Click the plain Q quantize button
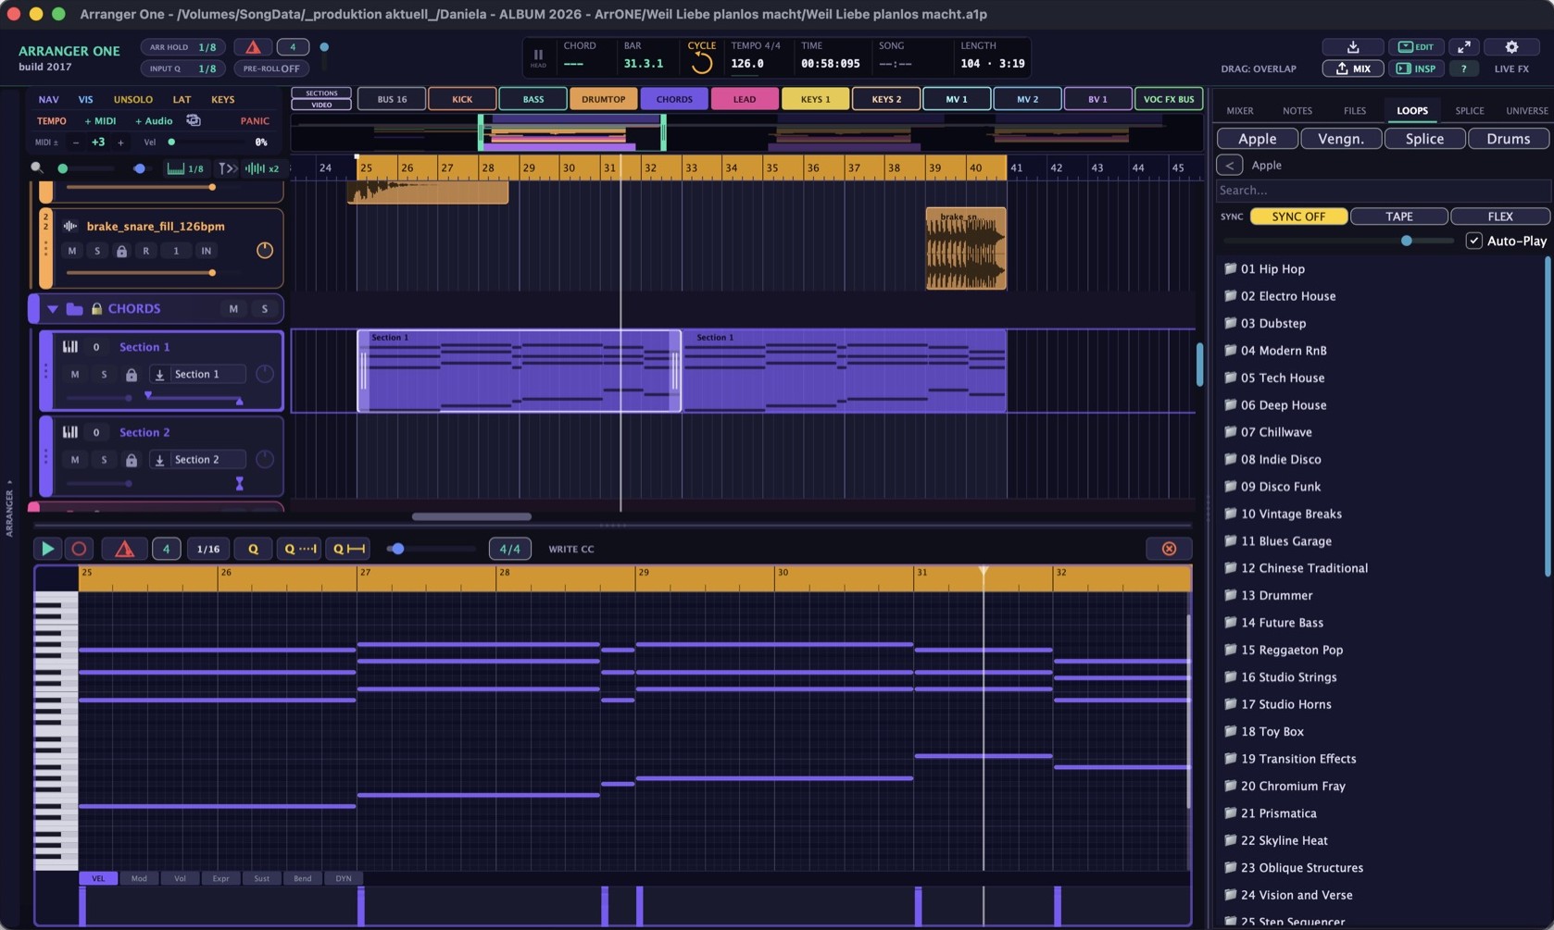Screen dimensions: 1554x930 pos(253,549)
